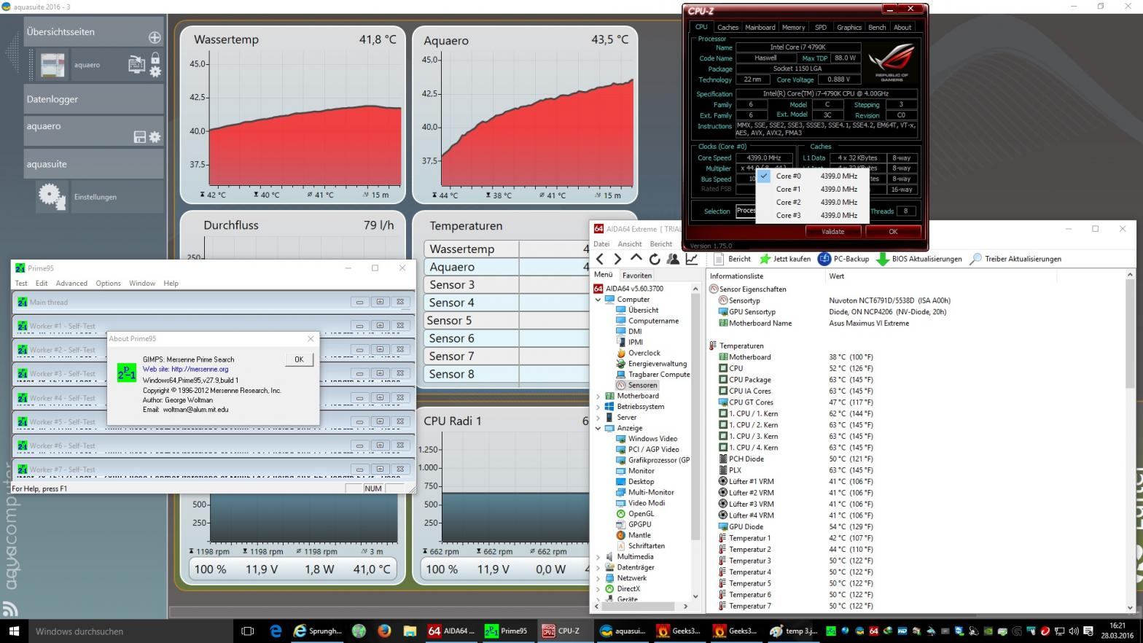This screenshot has width=1143, height=643.
Task: Open Einstellungen gear icon under aquasuite
Action: (x=52, y=197)
